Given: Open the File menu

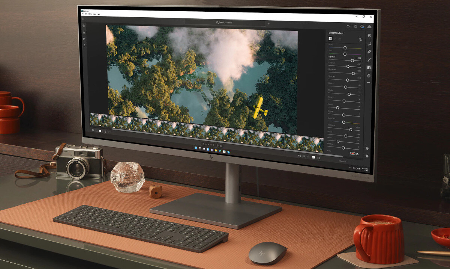Looking at the screenshot, I should 82,14.
